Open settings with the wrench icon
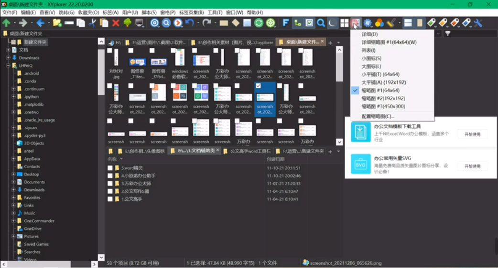Image resolution: width=498 pixels, height=268 pixels. pyautogui.click(x=477, y=23)
